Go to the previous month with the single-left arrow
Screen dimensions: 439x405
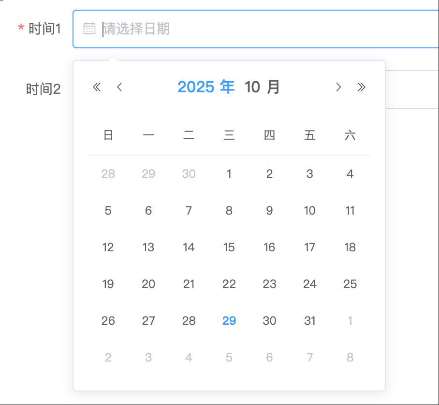pos(119,87)
